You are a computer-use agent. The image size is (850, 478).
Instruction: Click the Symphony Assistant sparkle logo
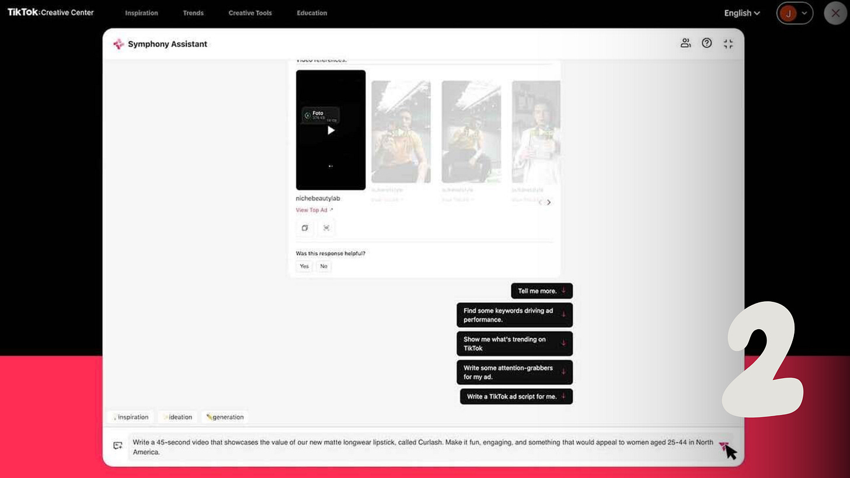click(x=119, y=44)
